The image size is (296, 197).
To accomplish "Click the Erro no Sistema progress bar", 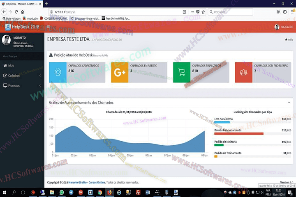I will click(x=252, y=122).
